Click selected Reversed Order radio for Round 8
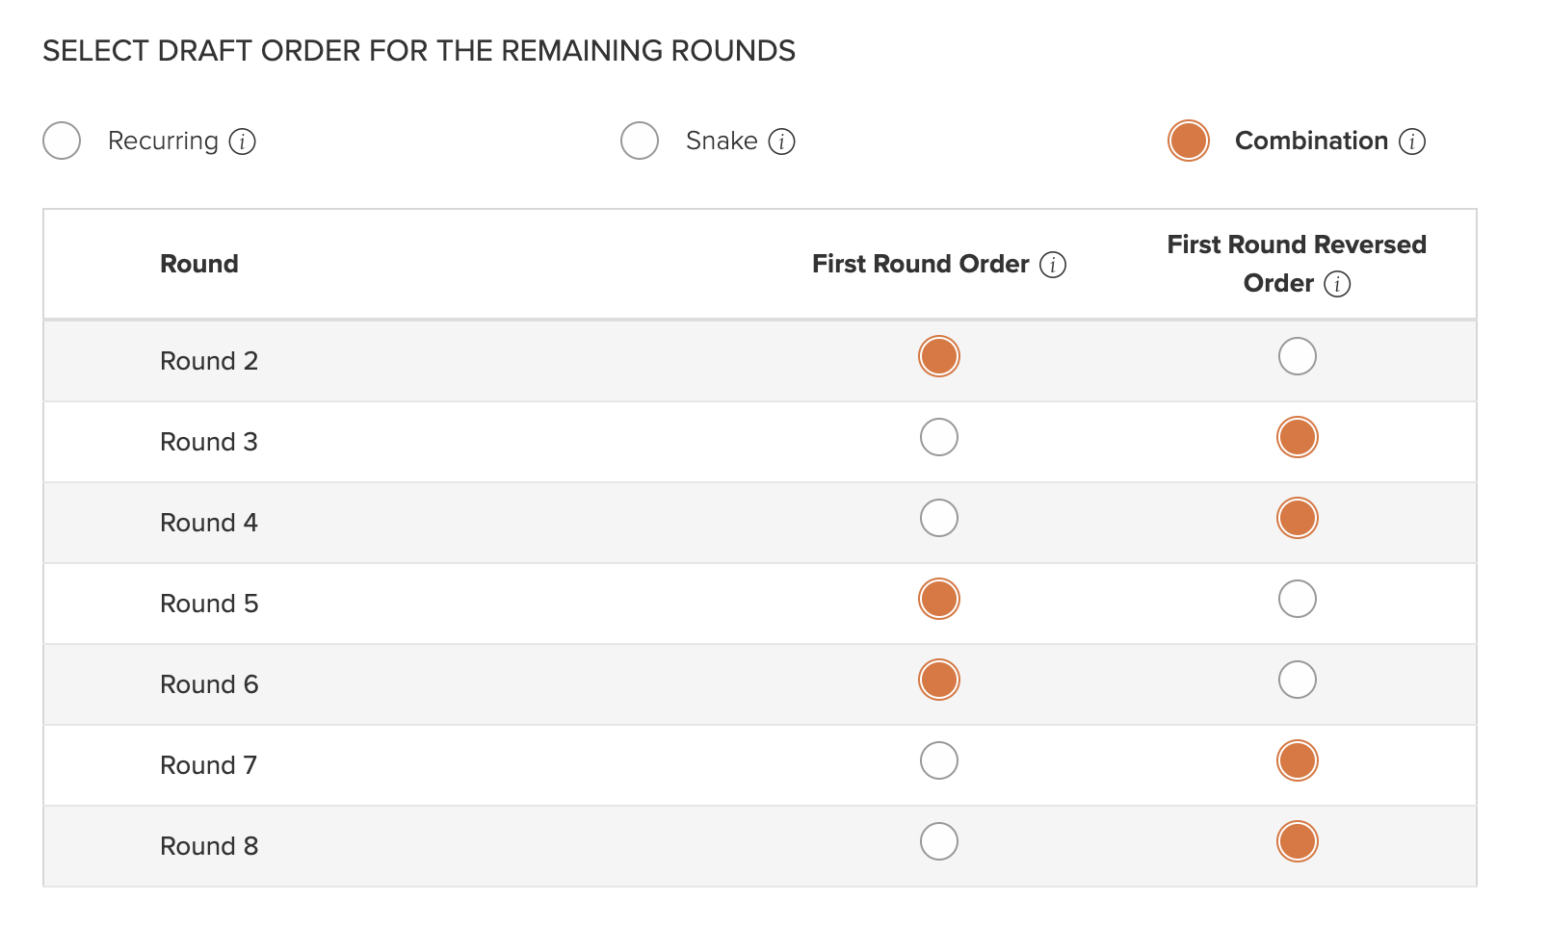This screenshot has height=926, width=1549. pos(1298,841)
